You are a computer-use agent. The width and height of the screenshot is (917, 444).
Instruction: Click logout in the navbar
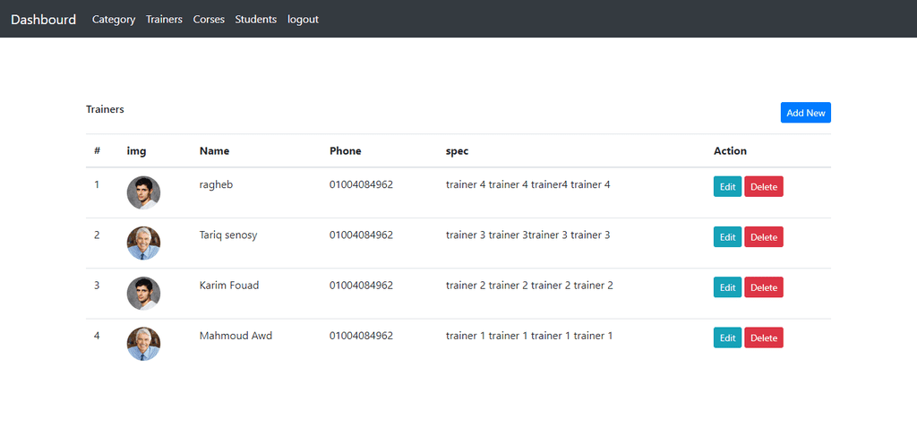coord(303,20)
